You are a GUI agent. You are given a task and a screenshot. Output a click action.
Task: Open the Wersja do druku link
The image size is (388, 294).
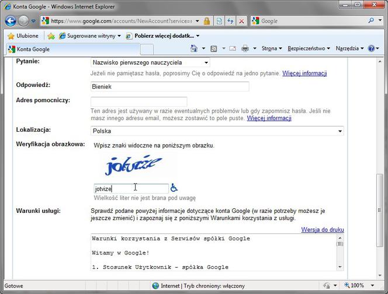(323, 230)
